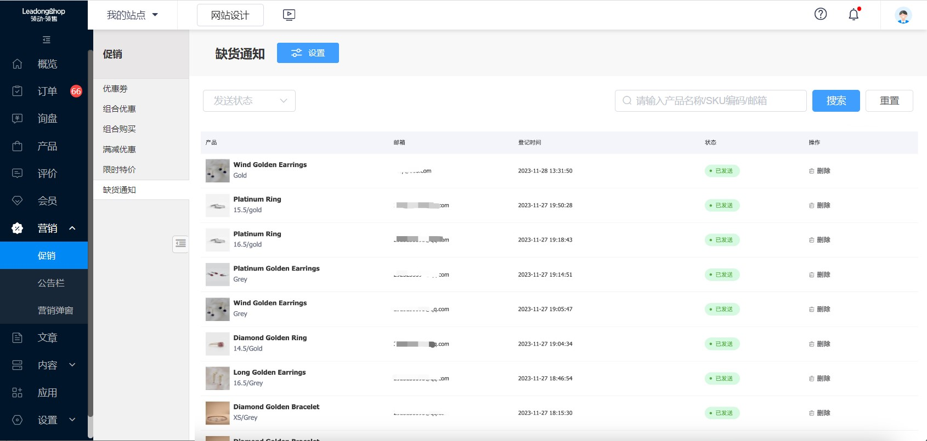Collapse the promotion submenu panel handle
Screen dimensions: 927x441
(x=180, y=244)
